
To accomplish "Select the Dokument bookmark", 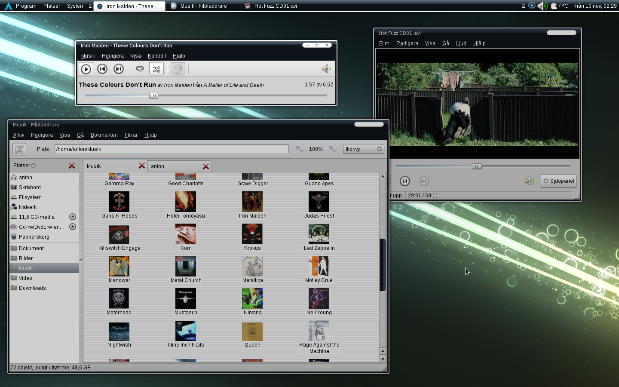I will coord(44,249).
